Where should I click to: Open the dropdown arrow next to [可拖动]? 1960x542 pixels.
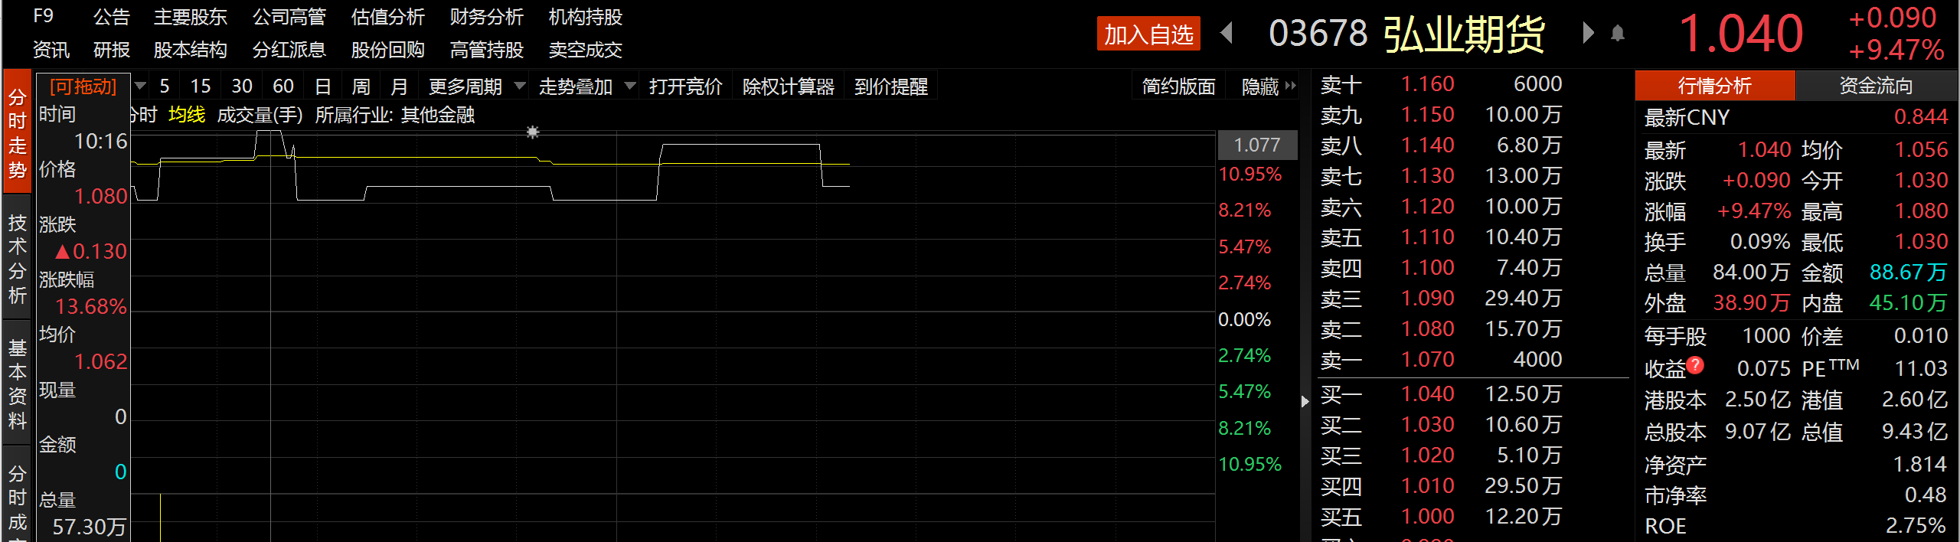(x=140, y=86)
